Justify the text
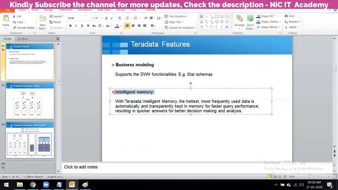This screenshot has width=338, height=190. 145,26
